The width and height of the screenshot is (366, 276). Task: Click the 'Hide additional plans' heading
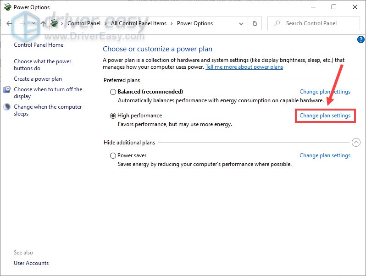coord(129,142)
